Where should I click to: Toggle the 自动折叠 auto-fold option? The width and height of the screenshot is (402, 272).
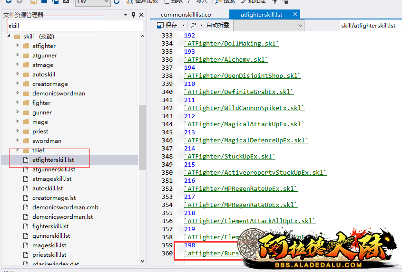[x=217, y=25]
